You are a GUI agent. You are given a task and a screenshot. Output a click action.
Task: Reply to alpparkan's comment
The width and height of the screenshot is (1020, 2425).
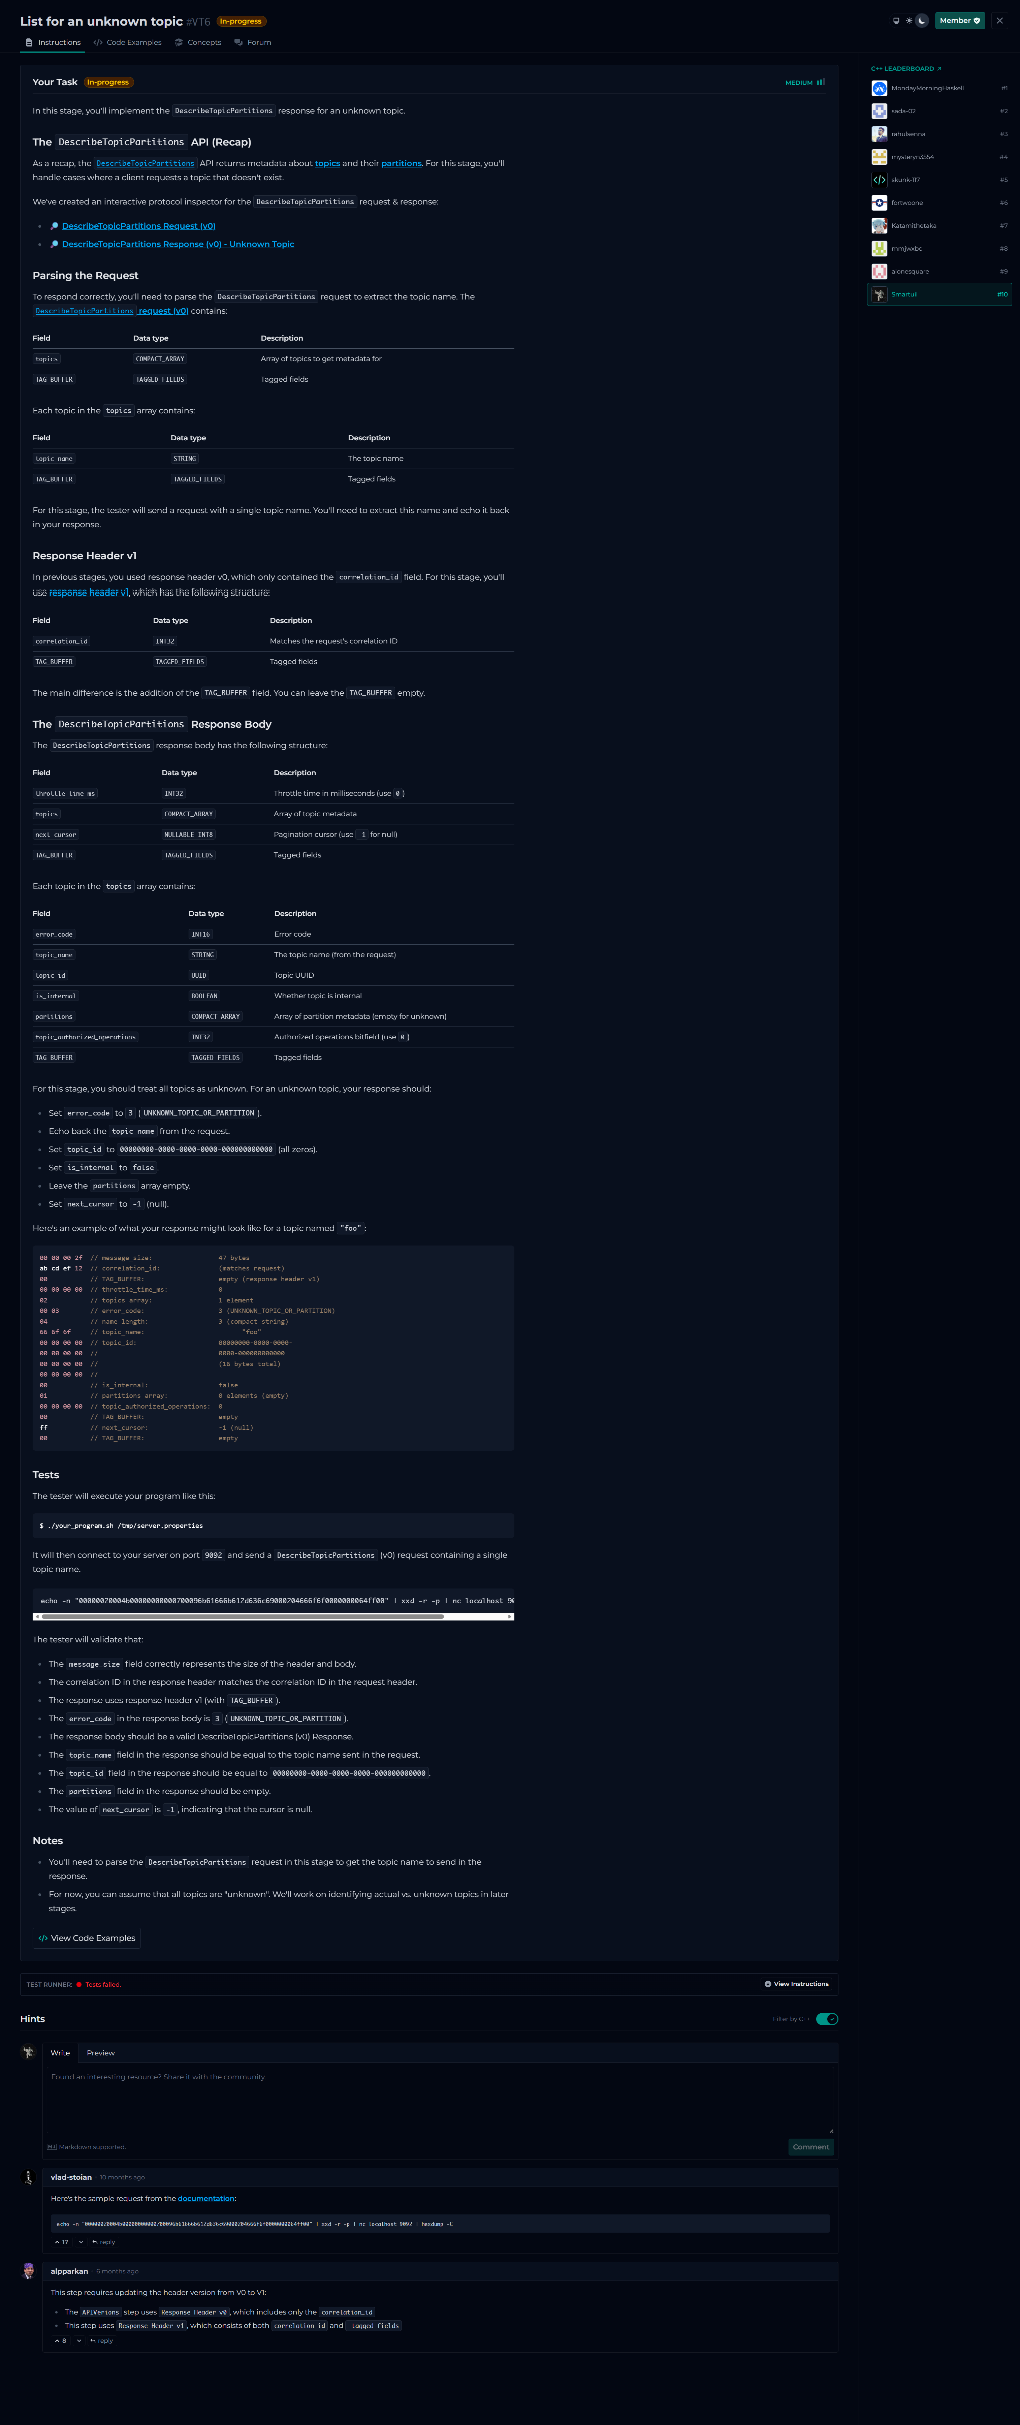point(102,2340)
